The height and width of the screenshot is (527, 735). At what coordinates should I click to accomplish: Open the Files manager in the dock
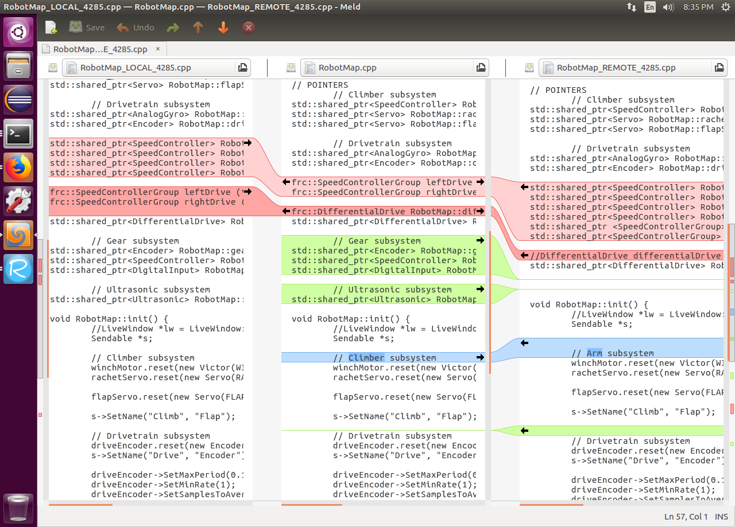pyautogui.click(x=18, y=66)
